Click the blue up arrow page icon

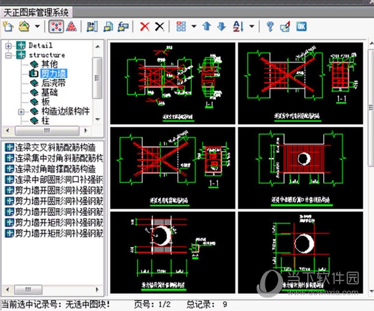pos(207,27)
